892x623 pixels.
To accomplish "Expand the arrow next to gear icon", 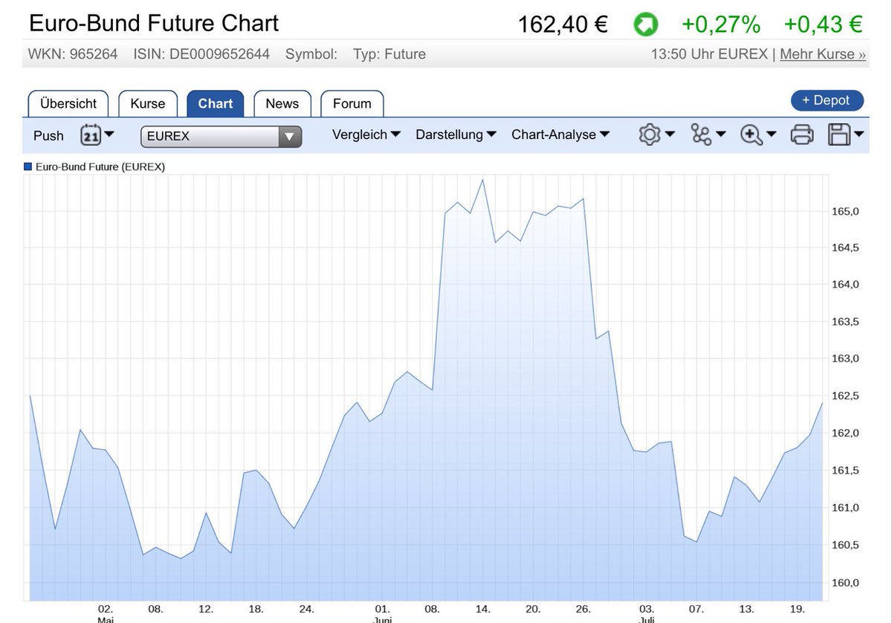I will tap(670, 135).
